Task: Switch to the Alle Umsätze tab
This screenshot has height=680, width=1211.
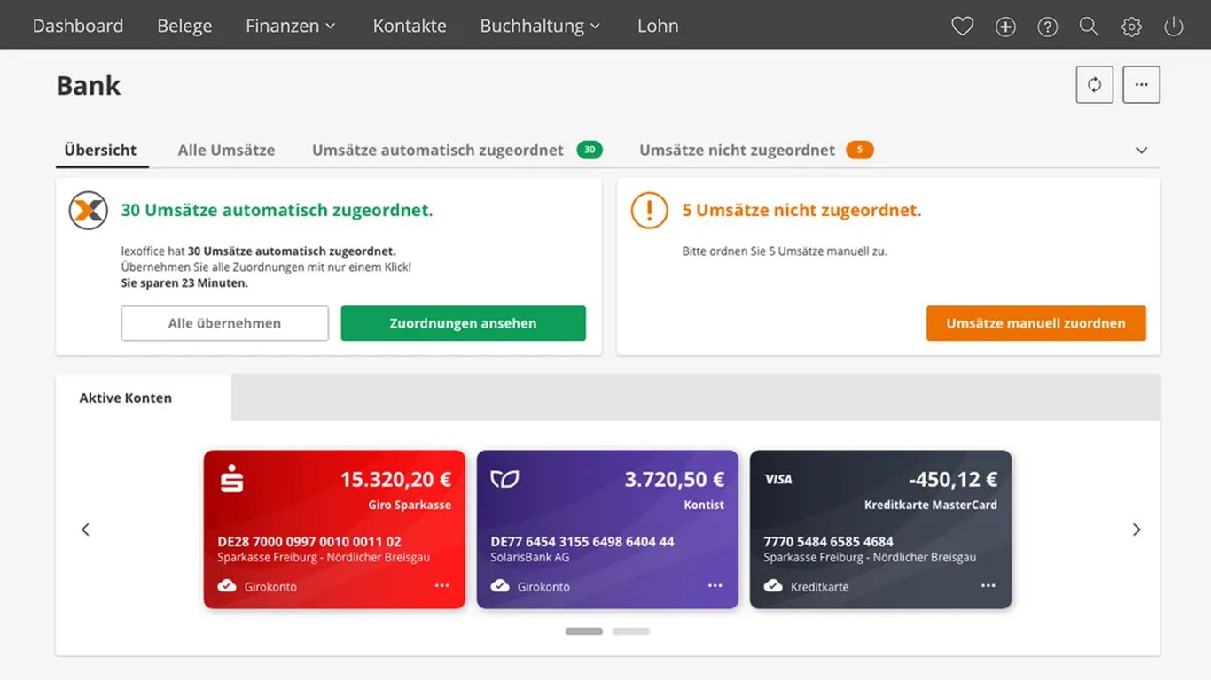Action: [x=226, y=151]
